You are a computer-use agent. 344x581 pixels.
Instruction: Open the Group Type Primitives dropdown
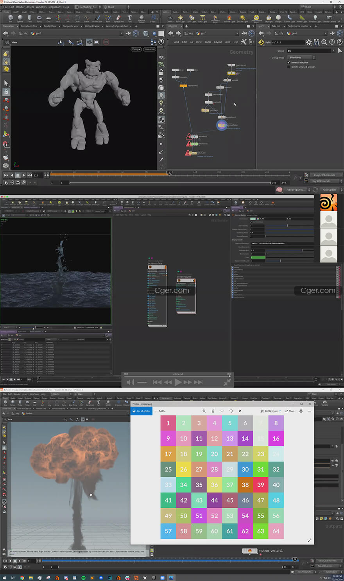coord(301,58)
